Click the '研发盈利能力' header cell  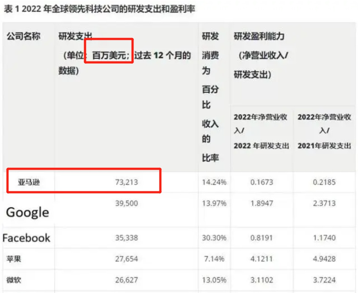pyautogui.click(x=259, y=36)
